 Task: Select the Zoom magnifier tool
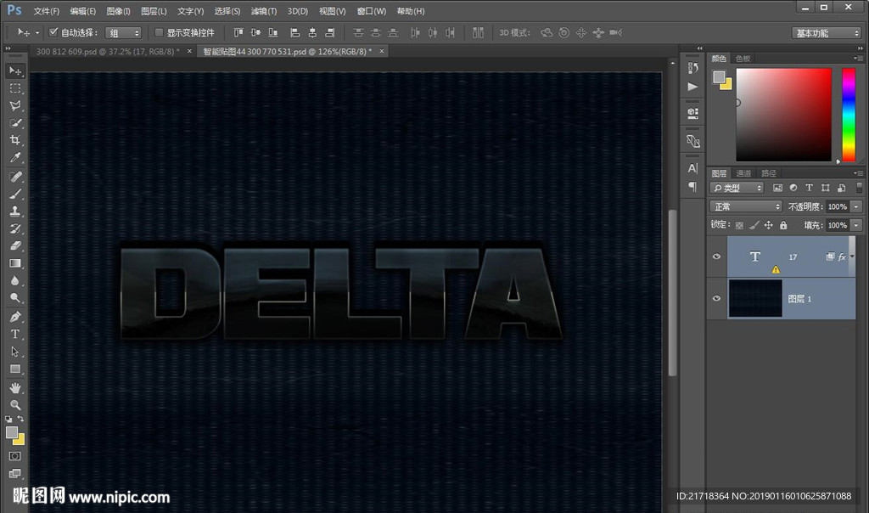(x=15, y=404)
